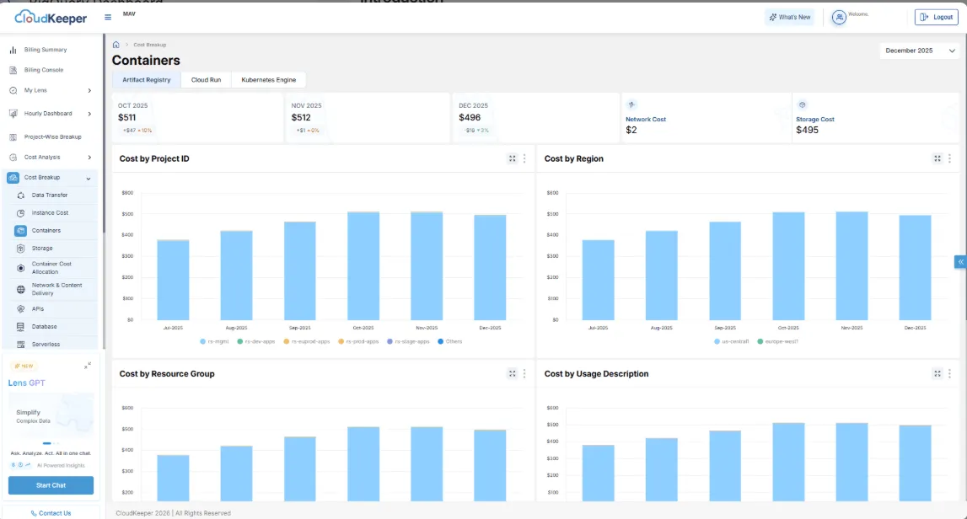Screen dimensions: 967x519
Task: Click the user profile avatar icon
Action: tap(839, 17)
